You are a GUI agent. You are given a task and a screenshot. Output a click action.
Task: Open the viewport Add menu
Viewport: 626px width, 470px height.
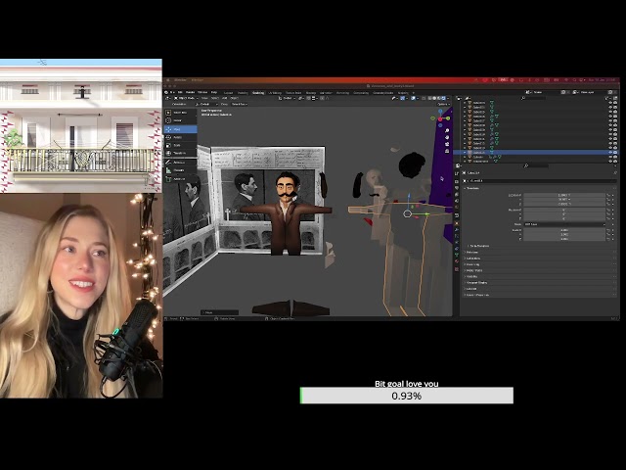[224, 98]
